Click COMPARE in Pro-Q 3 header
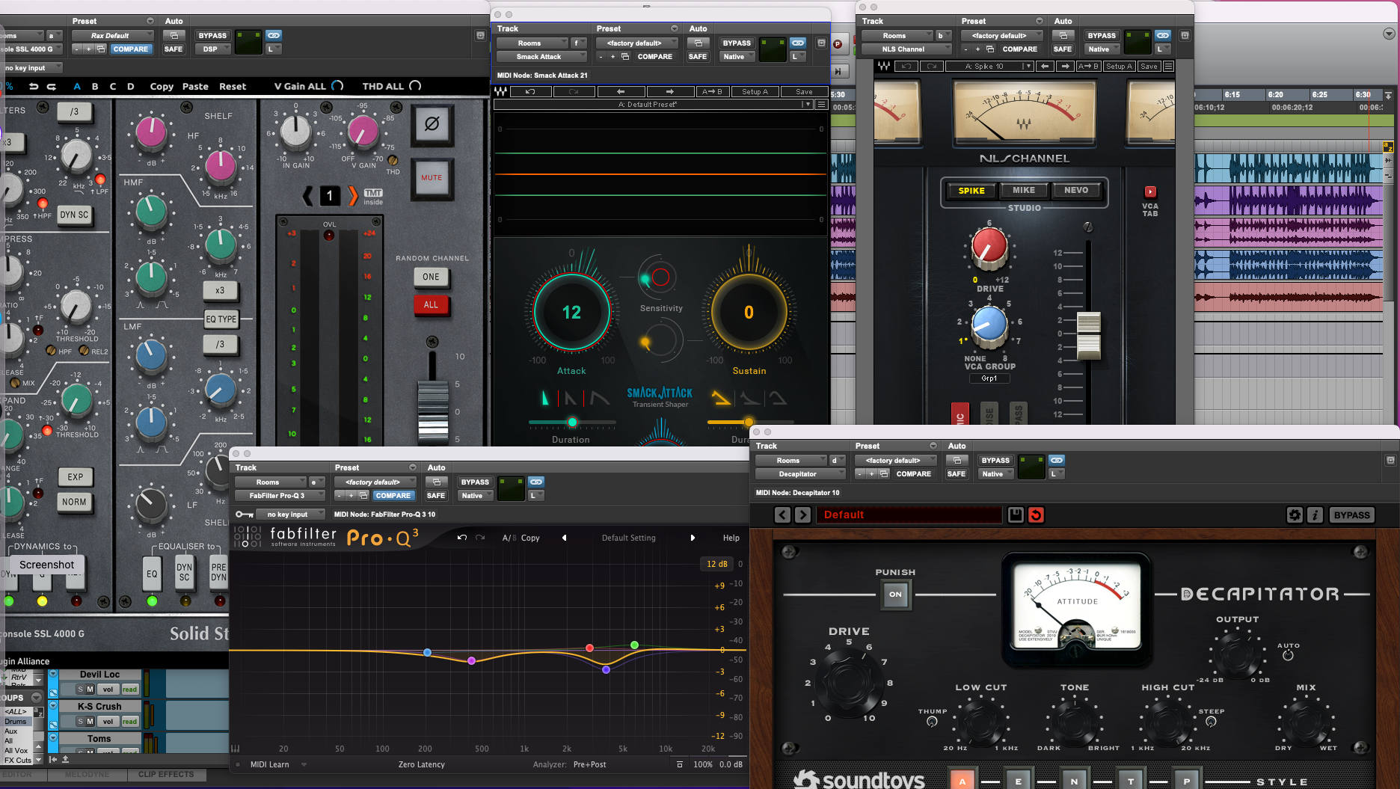 click(x=393, y=496)
